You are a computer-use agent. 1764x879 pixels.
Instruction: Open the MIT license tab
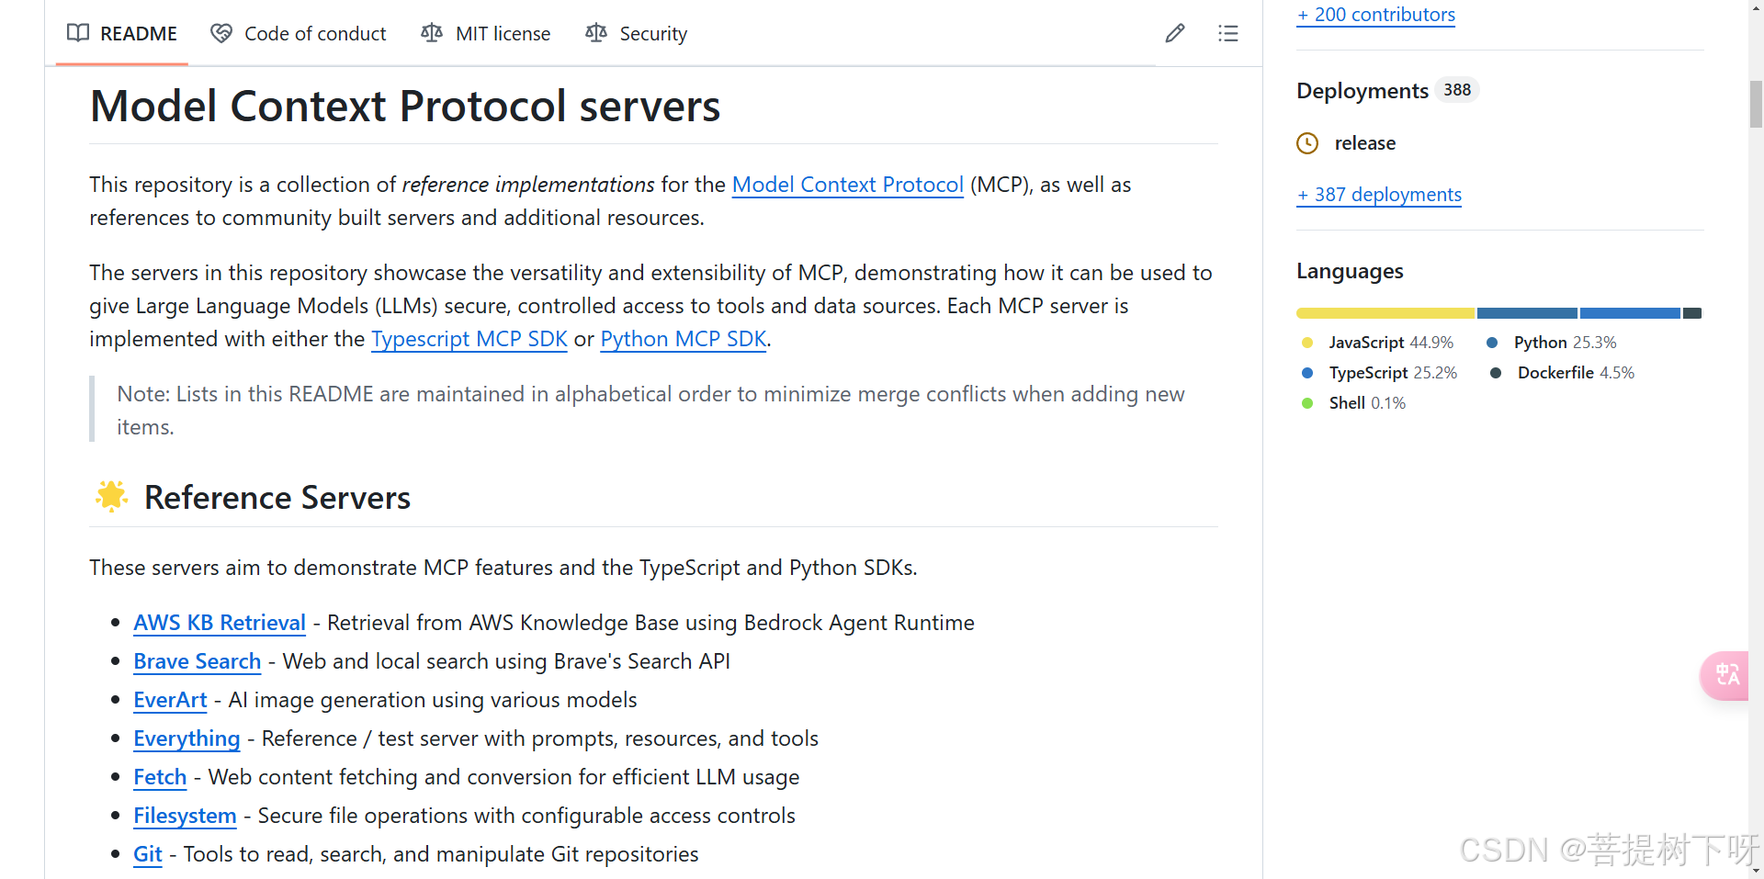(x=503, y=34)
